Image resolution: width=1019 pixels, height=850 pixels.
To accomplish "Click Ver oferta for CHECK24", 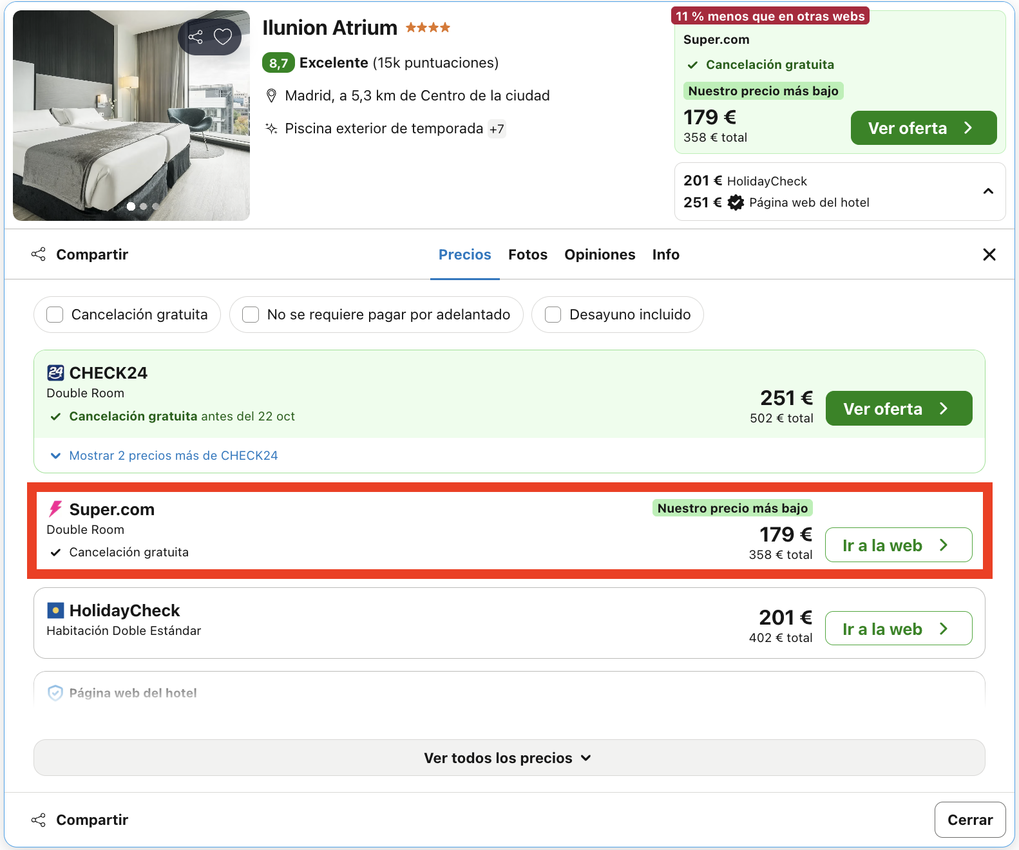I will (x=899, y=408).
